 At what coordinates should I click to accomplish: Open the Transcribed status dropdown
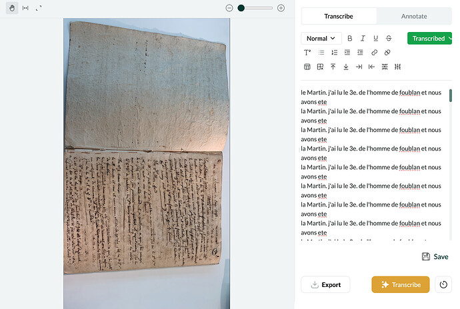(429, 39)
